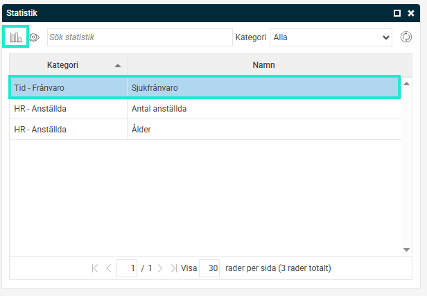Select the Sjukfrånvaro row
Image resolution: width=427 pixels, height=296 pixels.
204,88
